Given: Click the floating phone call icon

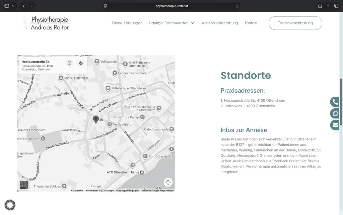Looking at the screenshot, I should tap(335, 102).
